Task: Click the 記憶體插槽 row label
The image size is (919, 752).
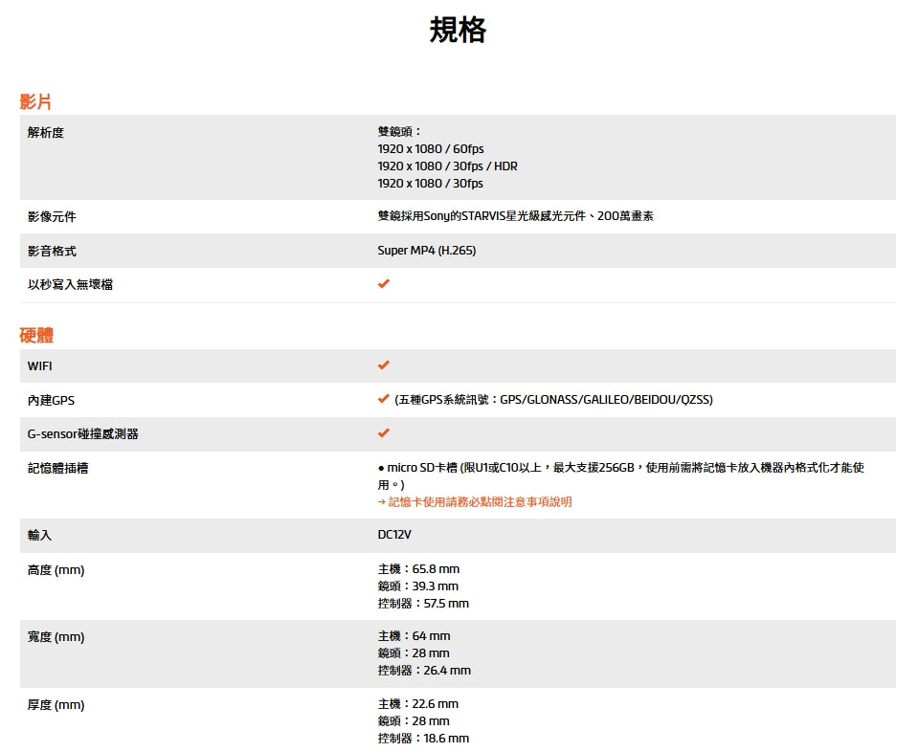Action: [58, 468]
